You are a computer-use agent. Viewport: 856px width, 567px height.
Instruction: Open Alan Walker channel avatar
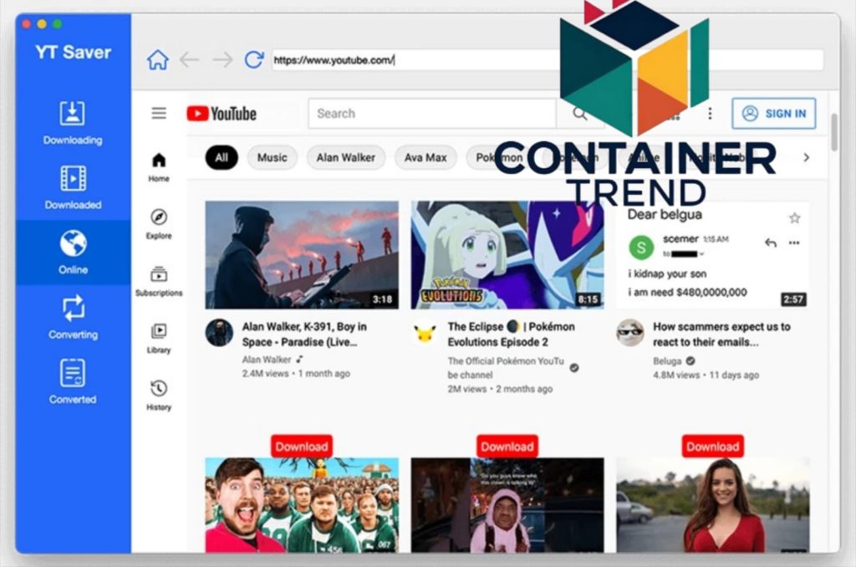click(x=220, y=333)
